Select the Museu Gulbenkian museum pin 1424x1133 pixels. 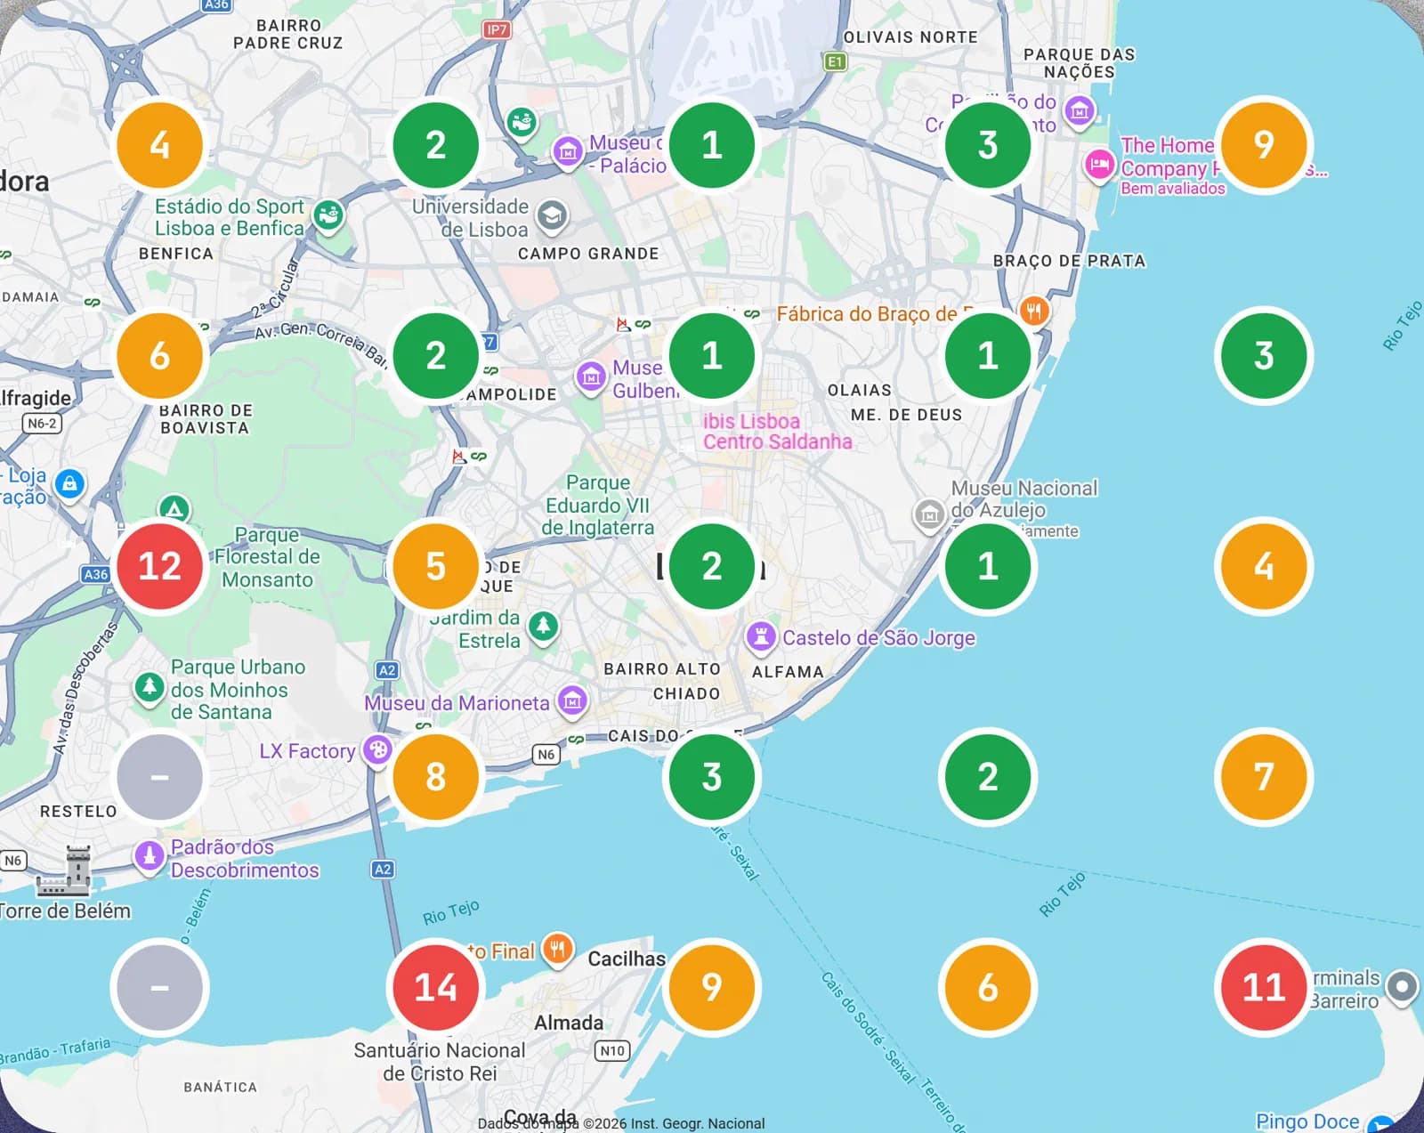(590, 377)
